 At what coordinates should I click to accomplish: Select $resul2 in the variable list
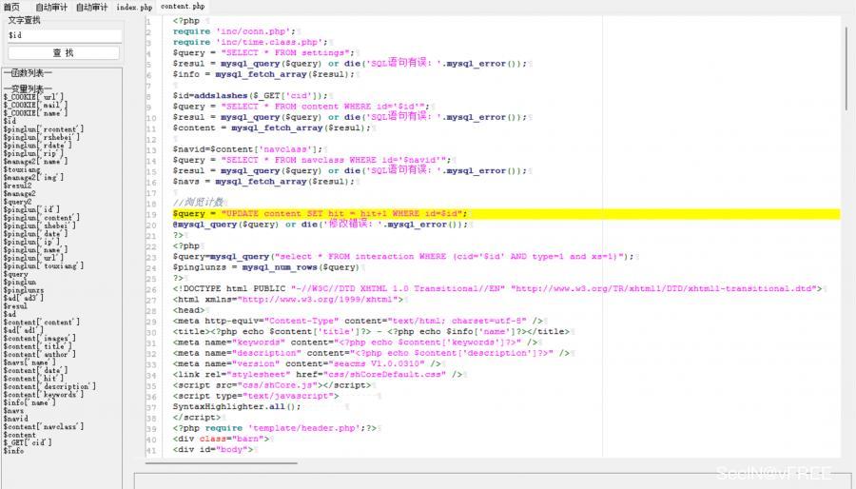coord(17,185)
